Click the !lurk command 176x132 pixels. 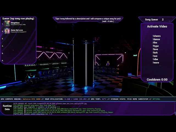pos(155,53)
